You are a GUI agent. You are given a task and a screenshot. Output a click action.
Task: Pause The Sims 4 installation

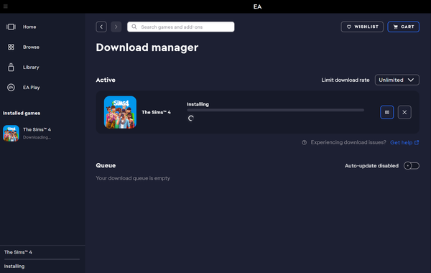386,112
